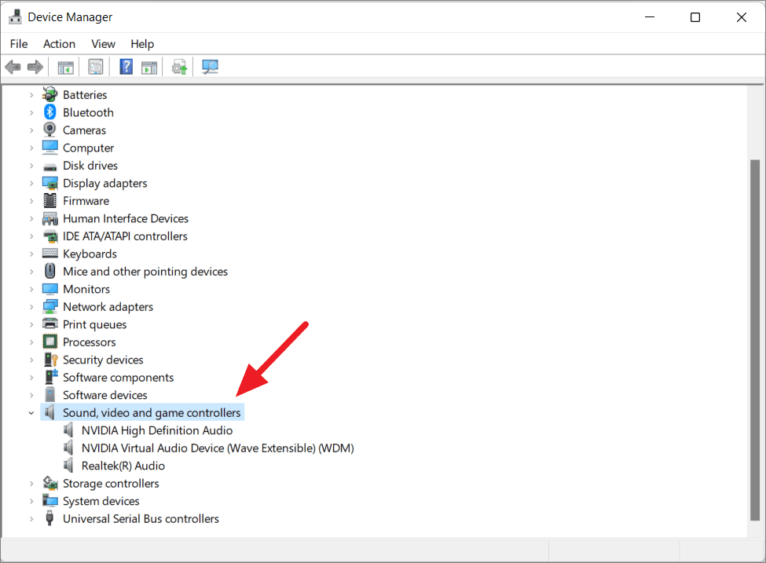This screenshot has height=563, width=766.
Task: Open Properties from the toolbar icon
Action: [x=95, y=67]
